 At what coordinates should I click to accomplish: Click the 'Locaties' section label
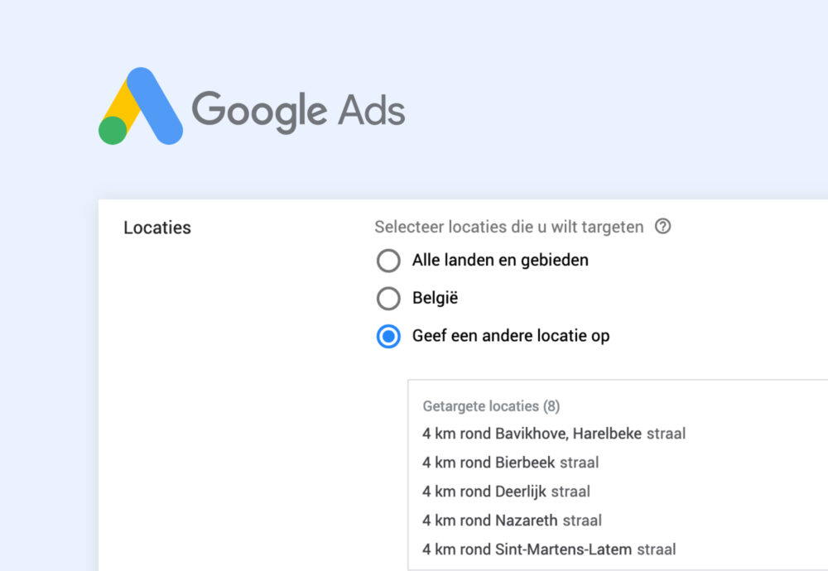pyautogui.click(x=156, y=228)
